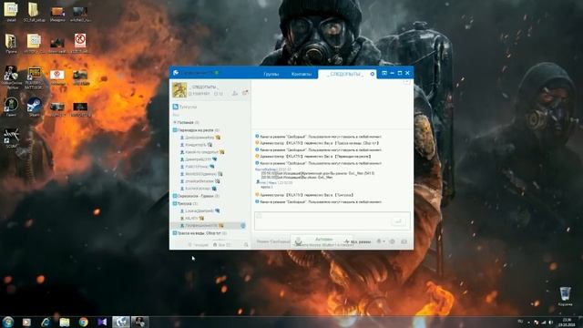
Task: Open the СЛЕДОПЫТЫ group avatar
Action: coord(179,90)
